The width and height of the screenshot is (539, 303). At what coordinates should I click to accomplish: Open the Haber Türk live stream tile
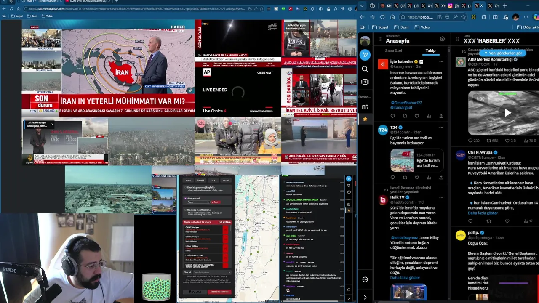[x=108, y=69]
